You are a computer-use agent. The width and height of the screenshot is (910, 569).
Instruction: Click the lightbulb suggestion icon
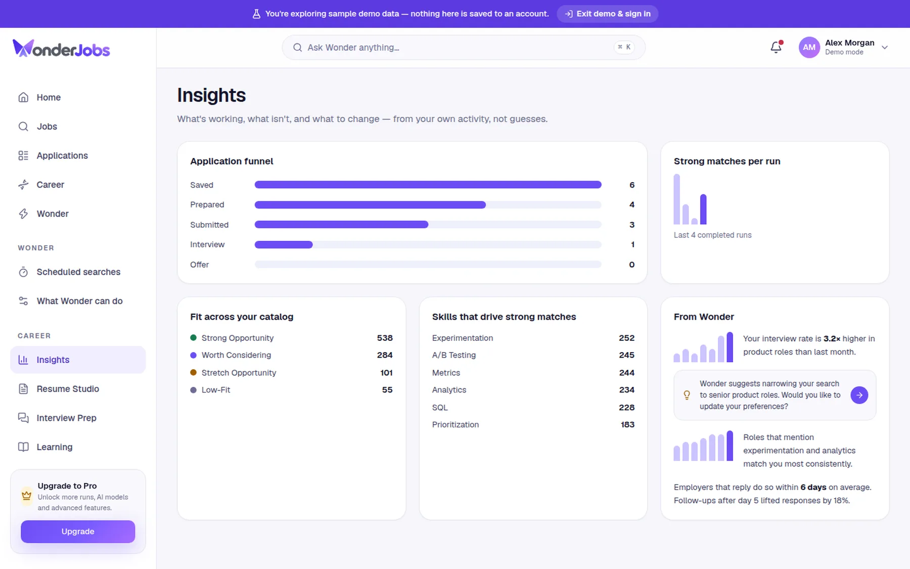(687, 395)
